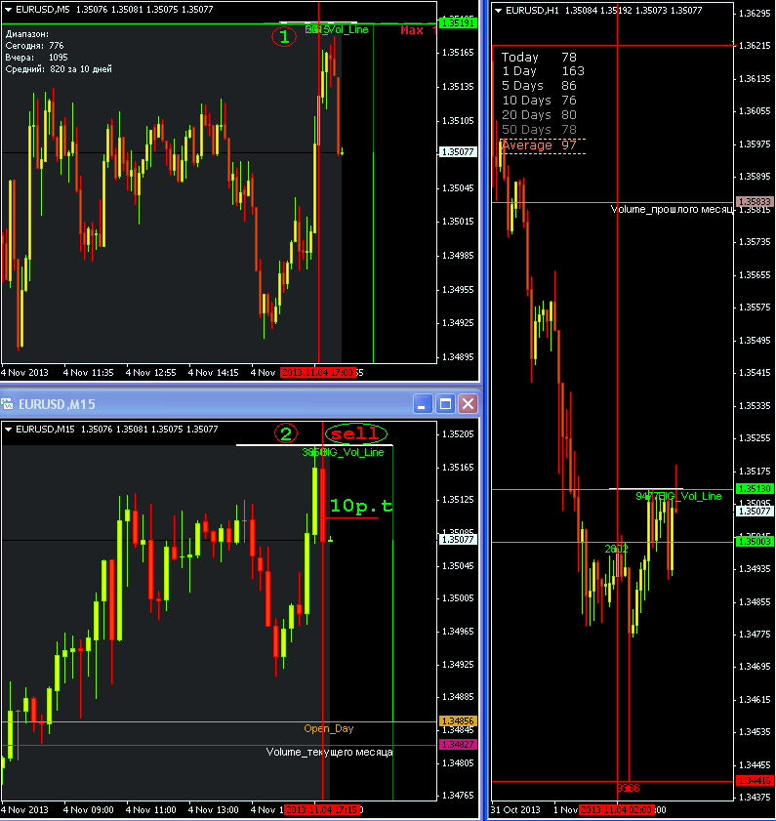Click the BIG_Vol_Line label on M15 chart
The image size is (776, 821).
[x=352, y=452]
